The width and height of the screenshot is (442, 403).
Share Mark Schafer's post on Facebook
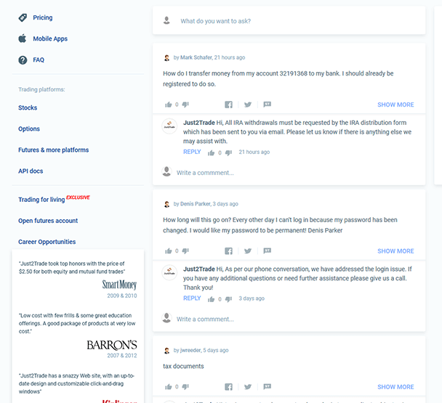228,105
